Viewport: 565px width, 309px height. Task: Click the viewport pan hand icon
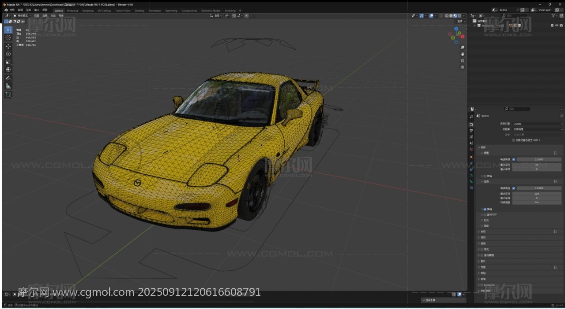click(462, 54)
